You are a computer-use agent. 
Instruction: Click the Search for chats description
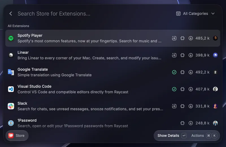point(90,109)
